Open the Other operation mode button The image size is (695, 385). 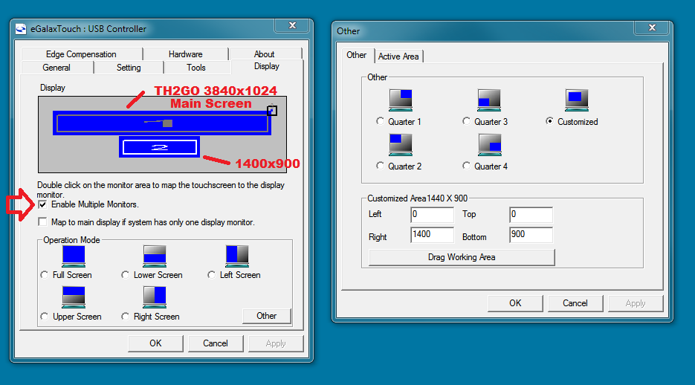pyautogui.click(x=266, y=316)
